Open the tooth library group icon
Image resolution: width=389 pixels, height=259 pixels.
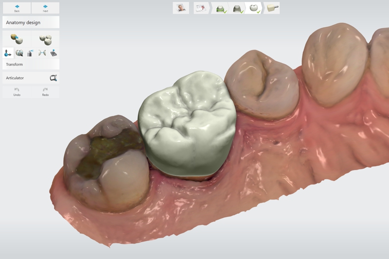(x=45, y=39)
